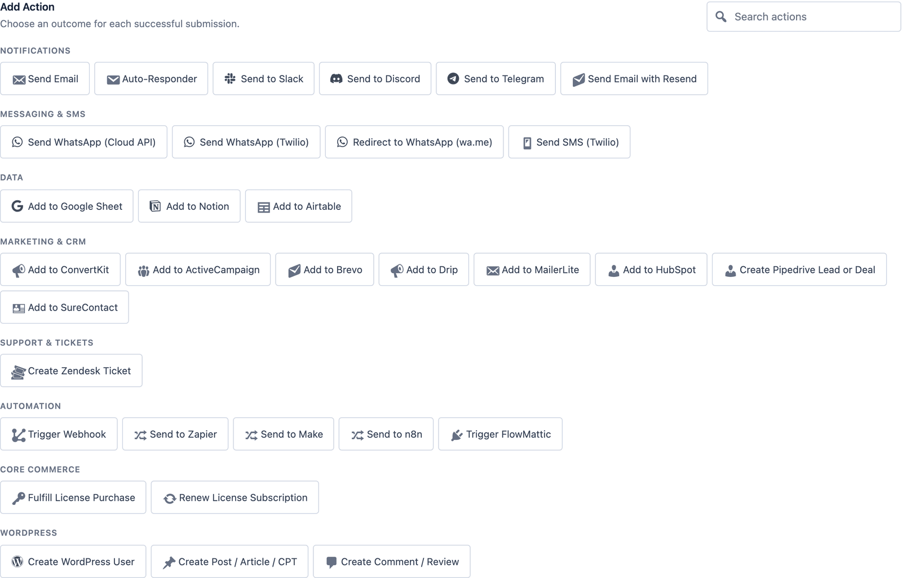Pick Send WhatsApp (Twilio) action
The width and height of the screenshot is (902, 578).
pos(246,142)
